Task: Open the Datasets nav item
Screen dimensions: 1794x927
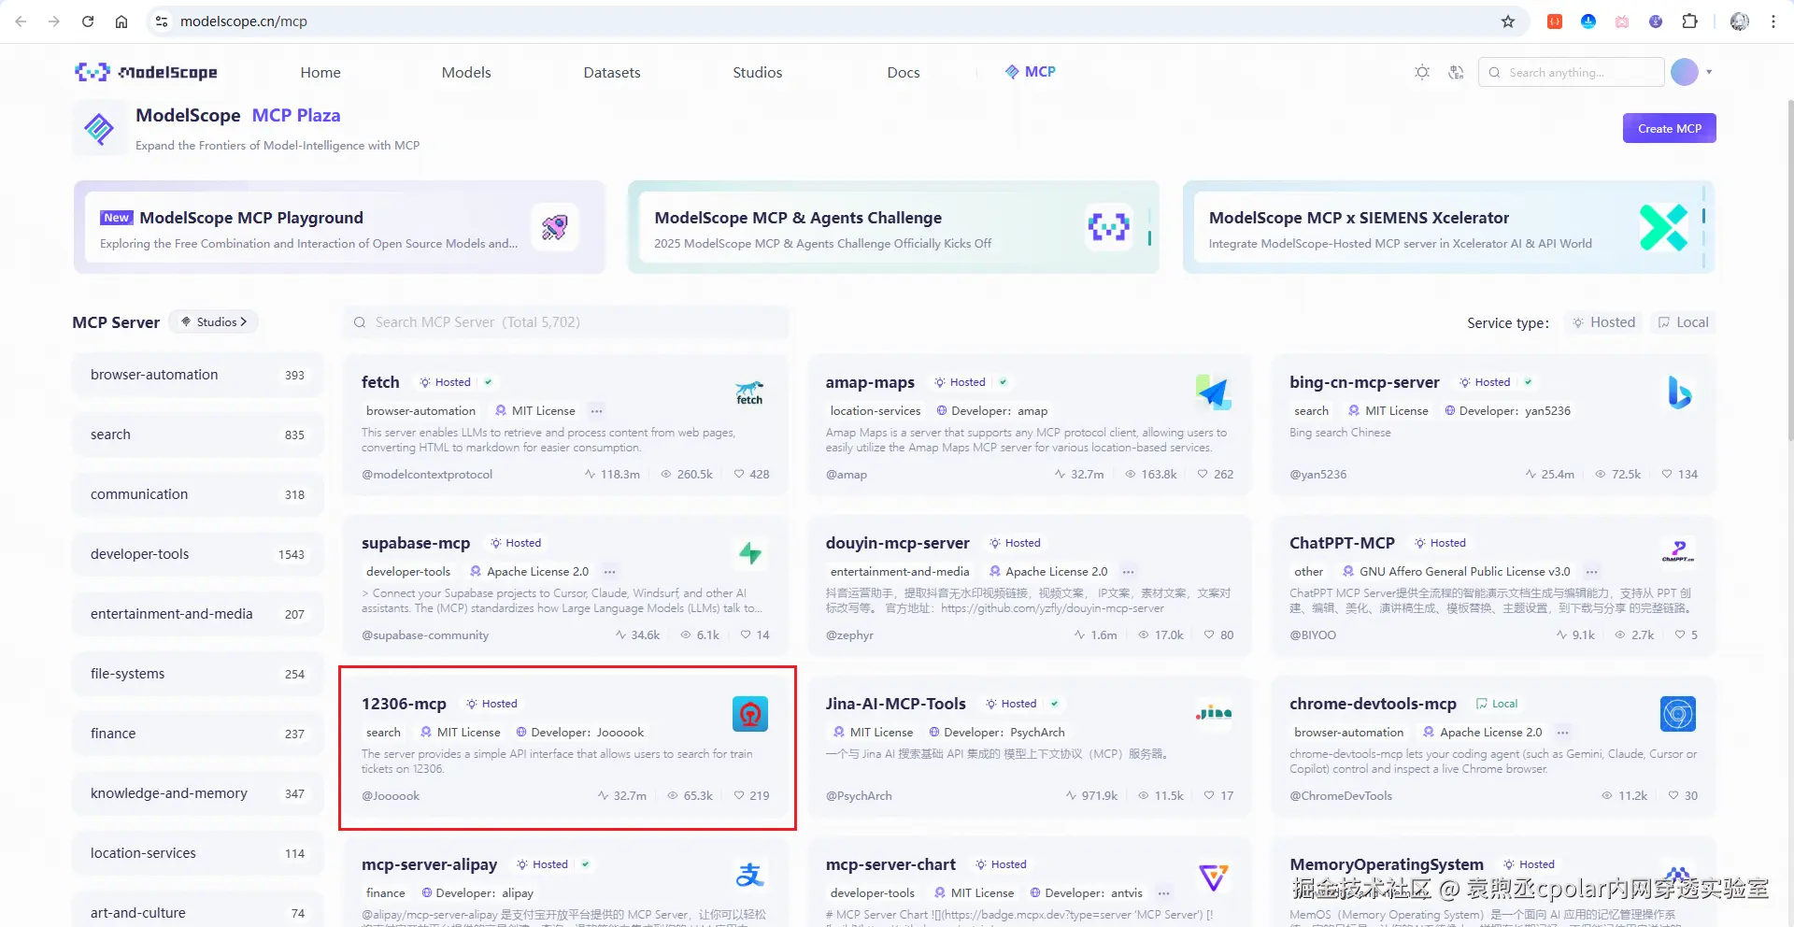Action: (x=612, y=72)
